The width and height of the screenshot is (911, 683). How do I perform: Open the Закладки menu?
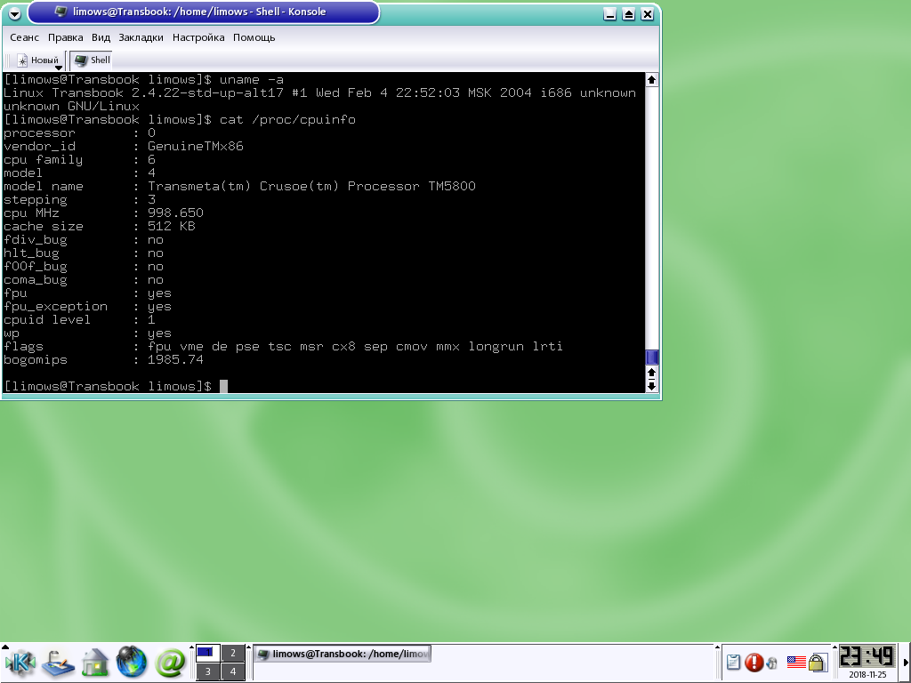pos(141,37)
